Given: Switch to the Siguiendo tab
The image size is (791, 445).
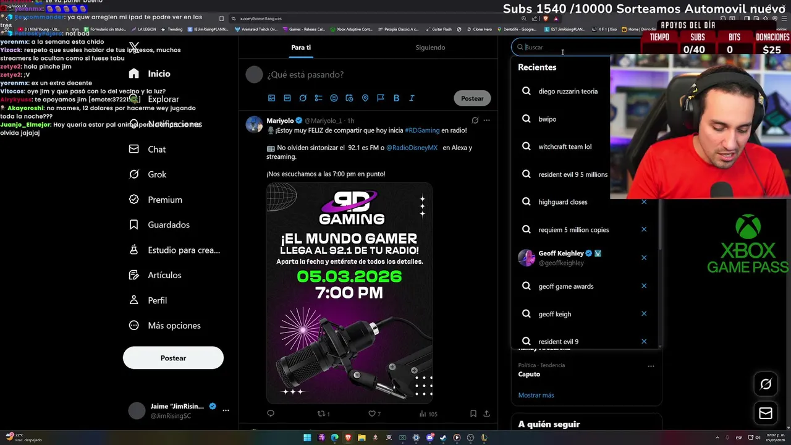Looking at the screenshot, I should tap(430, 48).
